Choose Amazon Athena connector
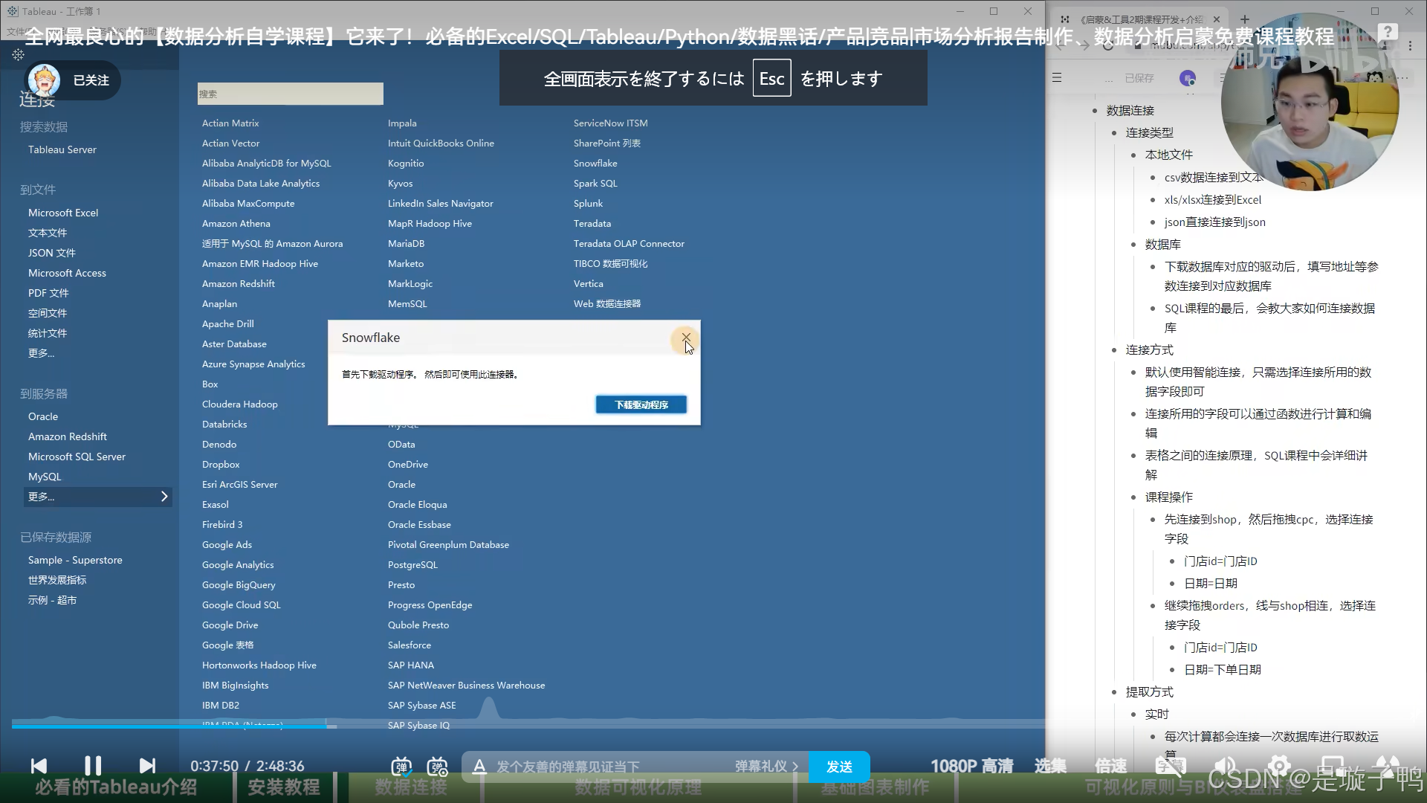The image size is (1427, 803). (x=236, y=223)
